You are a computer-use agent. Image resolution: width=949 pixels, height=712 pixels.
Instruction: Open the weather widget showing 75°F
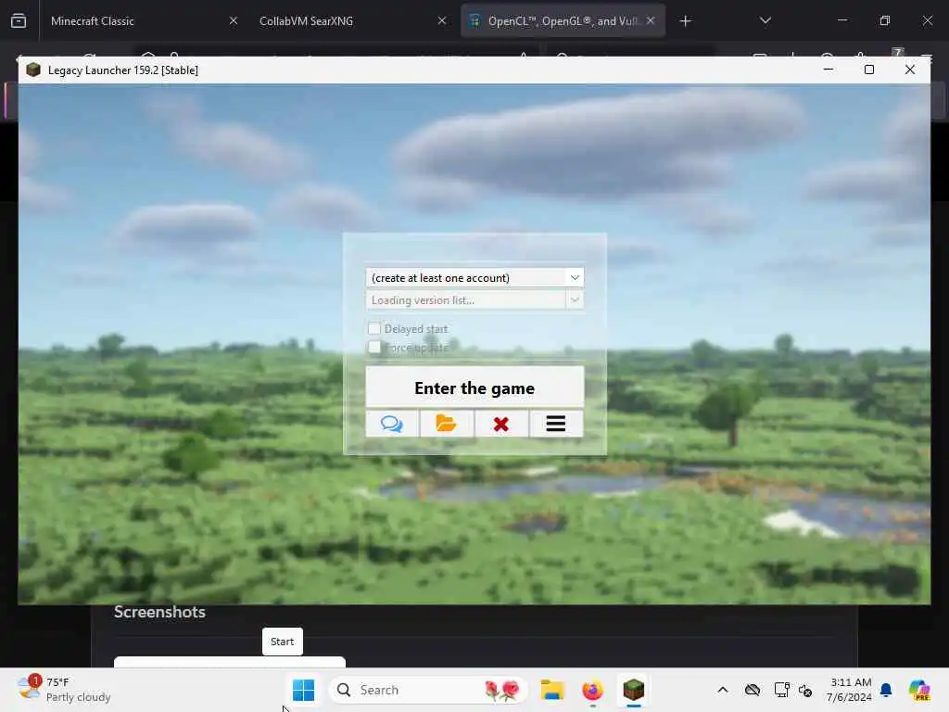(64, 690)
